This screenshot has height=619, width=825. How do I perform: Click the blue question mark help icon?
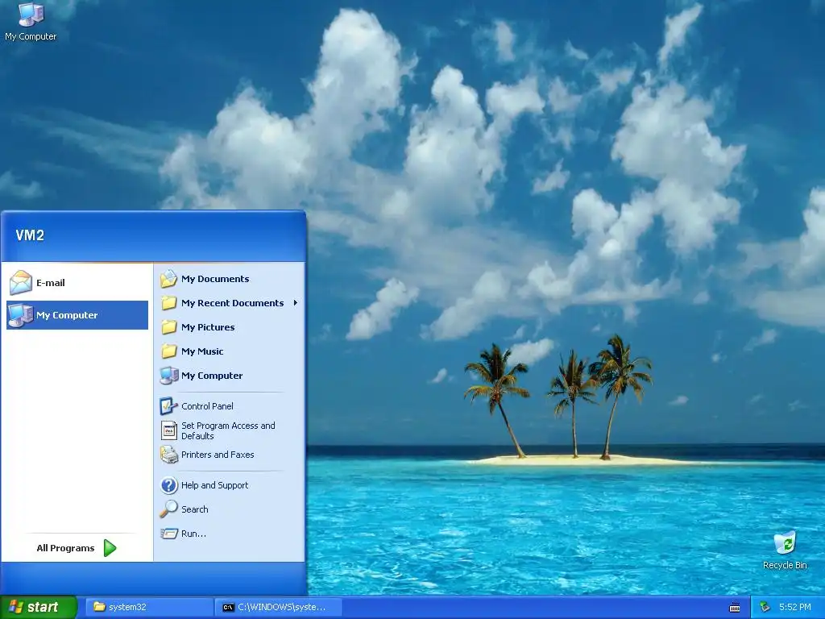pos(169,485)
